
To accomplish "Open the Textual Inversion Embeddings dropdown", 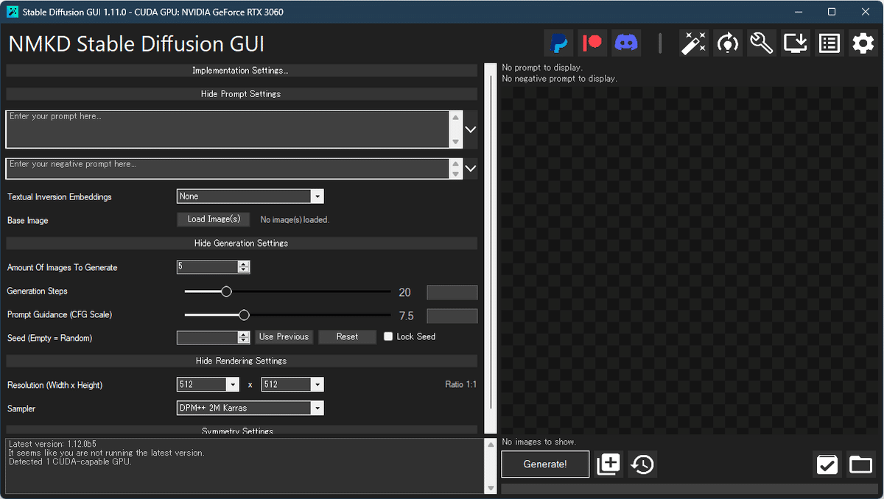I will coord(250,196).
